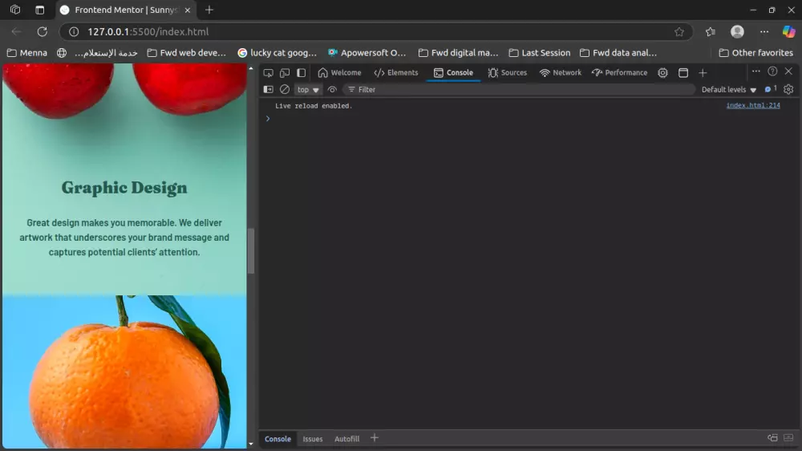
Task: Open the Issues drawer tab
Action: [313, 439]
